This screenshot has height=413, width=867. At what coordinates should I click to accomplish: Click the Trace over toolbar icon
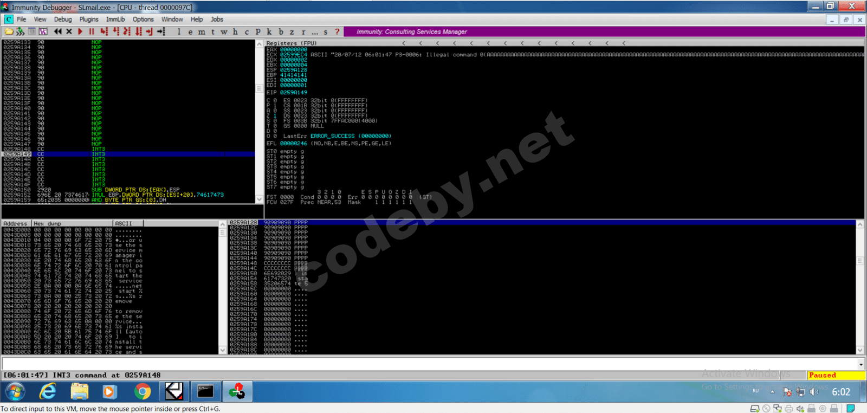(138, 31)
